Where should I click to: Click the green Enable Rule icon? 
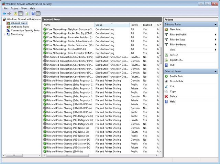[166, 76]
